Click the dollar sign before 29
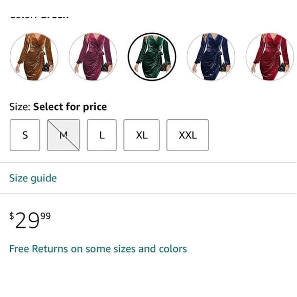The width and height of the screenshot is (297, 297). pos(12,216)
